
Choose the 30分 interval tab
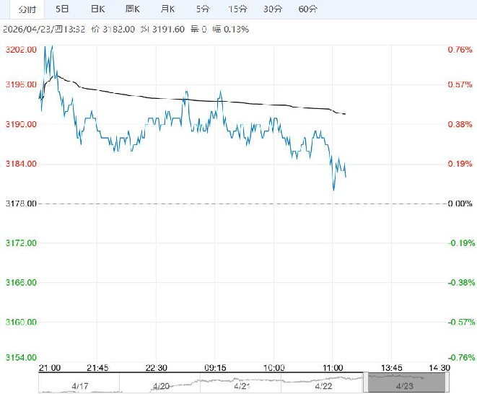273,9
